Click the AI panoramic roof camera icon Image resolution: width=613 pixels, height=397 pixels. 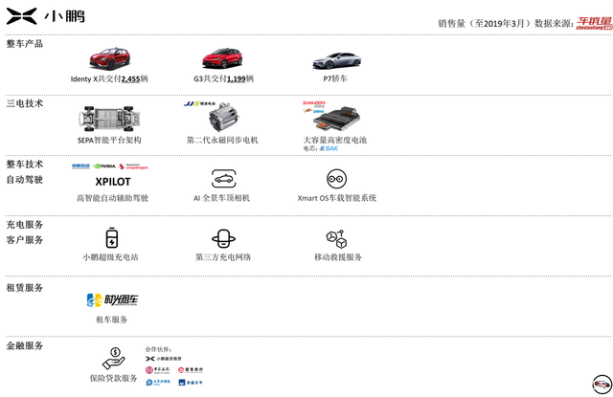point(222,179)
